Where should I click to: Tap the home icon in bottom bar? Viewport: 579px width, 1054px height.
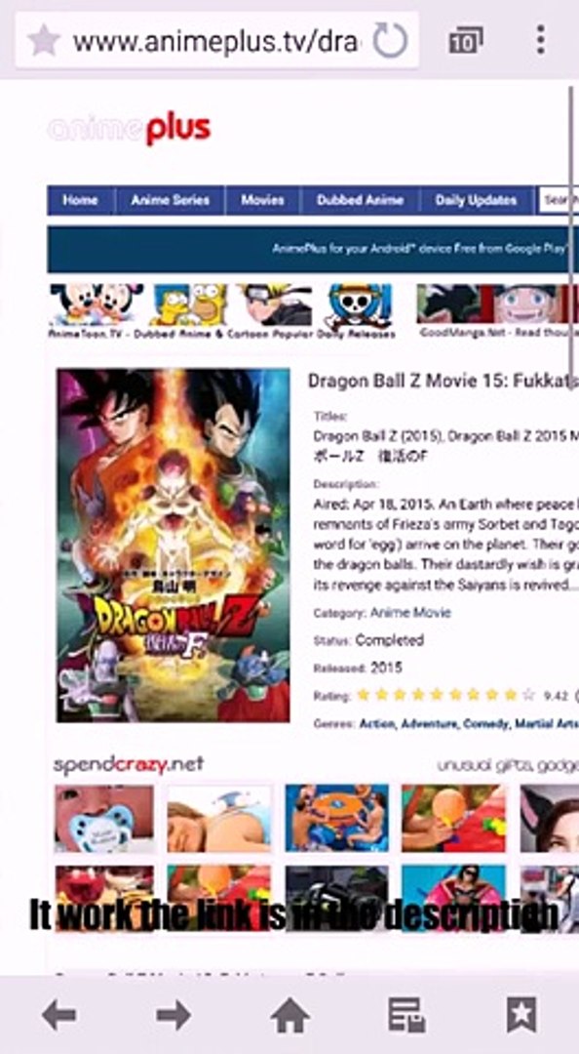[x=290, y=1014]
